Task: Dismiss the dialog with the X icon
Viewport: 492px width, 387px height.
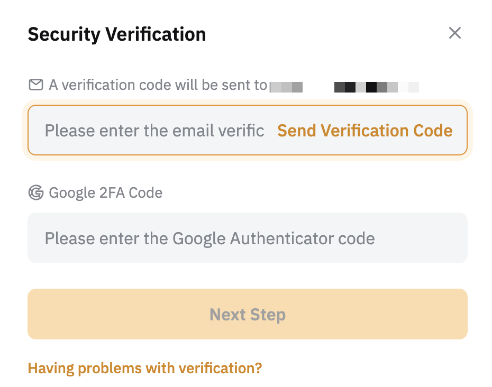Action: click(455, 33)
